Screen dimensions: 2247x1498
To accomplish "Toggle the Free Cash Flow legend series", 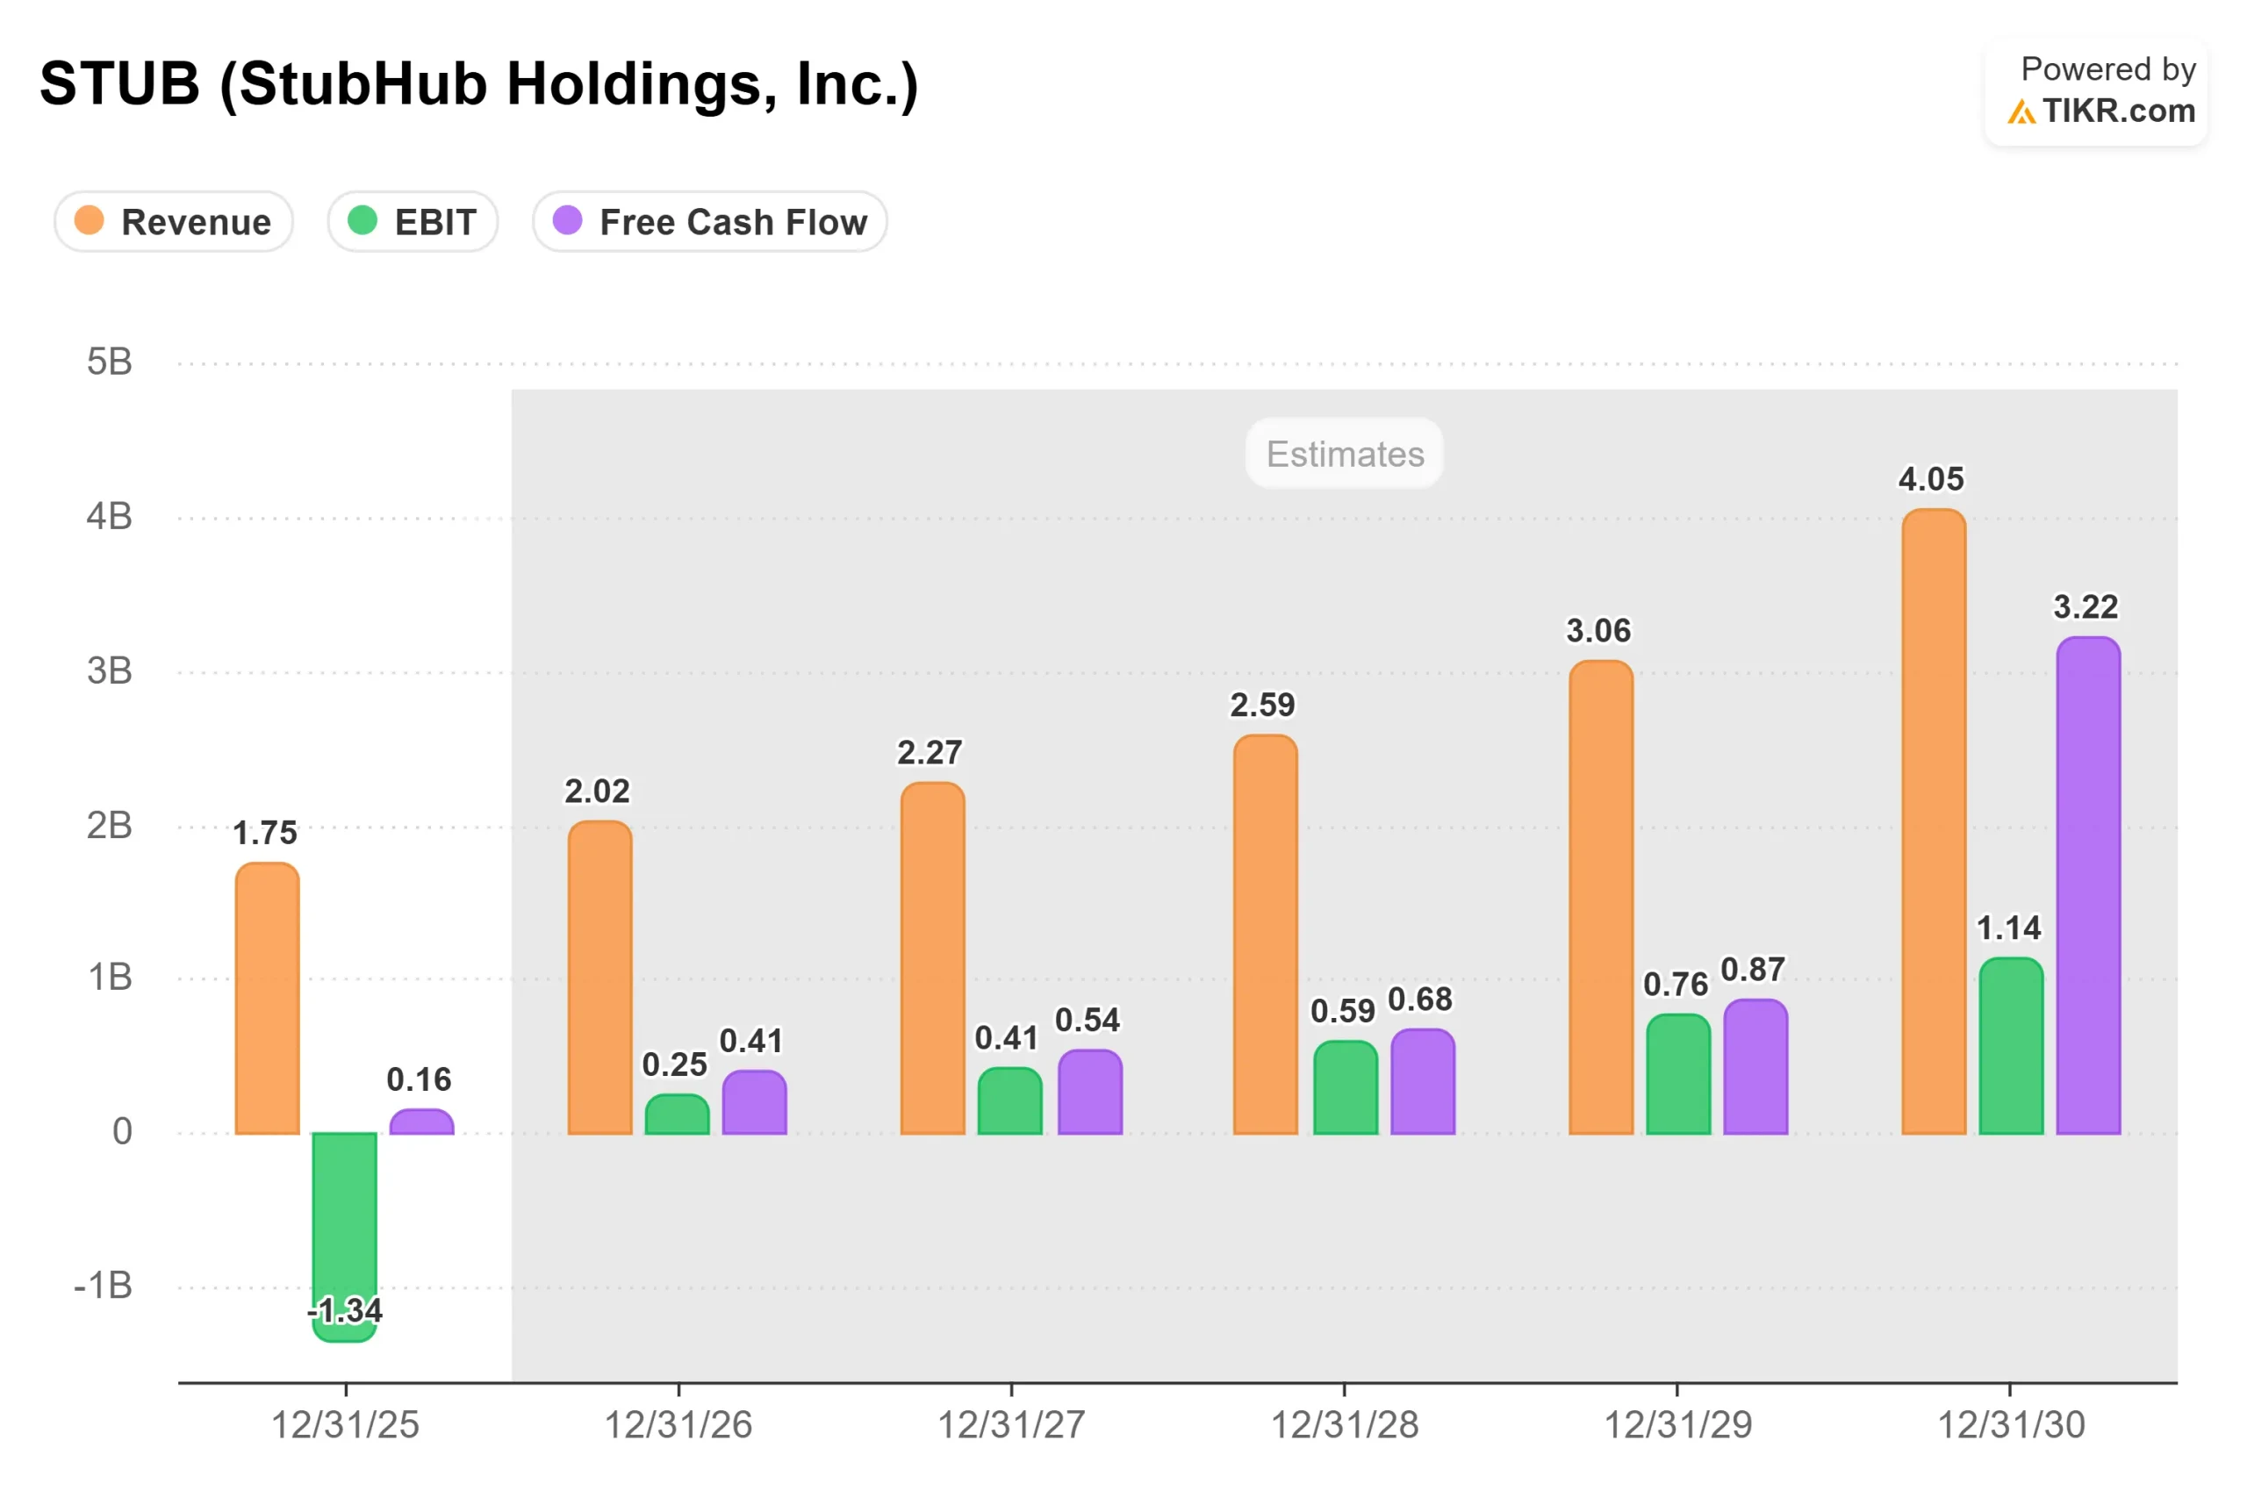I will coord(710,222).
